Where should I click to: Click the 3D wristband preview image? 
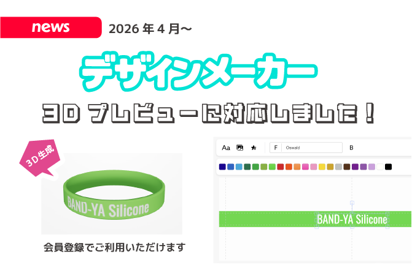click(x=112, y=194)
